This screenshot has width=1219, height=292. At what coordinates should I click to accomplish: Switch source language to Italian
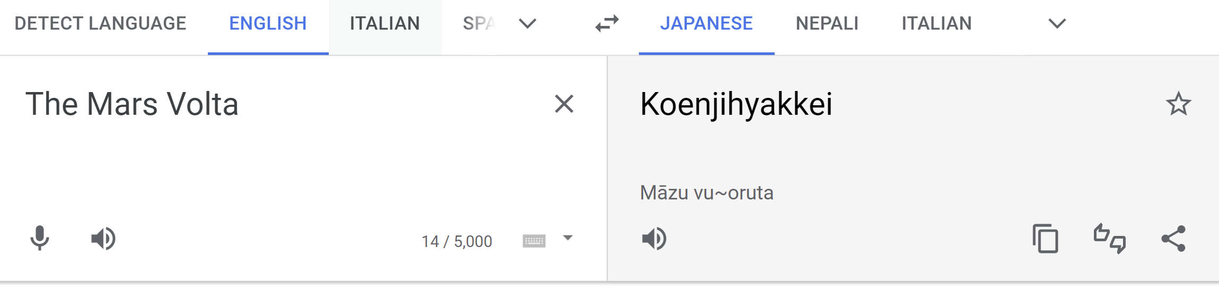385,24
